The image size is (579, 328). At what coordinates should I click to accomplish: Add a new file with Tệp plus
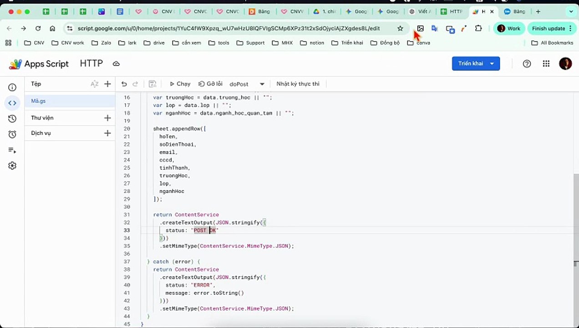[x=107, y=84]
